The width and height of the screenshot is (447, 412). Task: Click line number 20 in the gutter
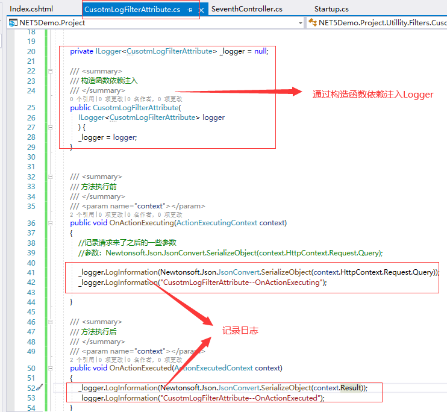31,52
